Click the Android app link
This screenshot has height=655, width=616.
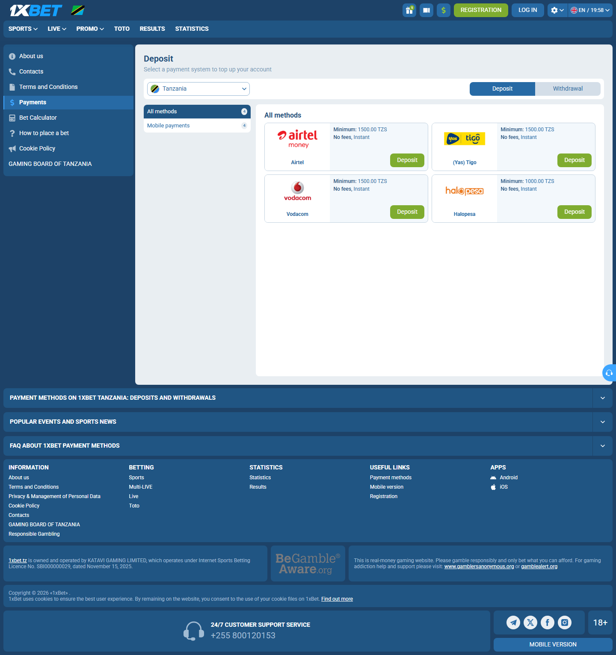tap(504, 478)
